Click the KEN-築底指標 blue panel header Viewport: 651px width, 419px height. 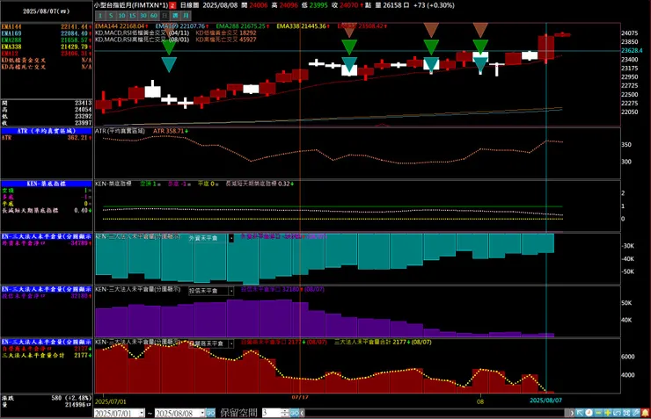point(46,184)
